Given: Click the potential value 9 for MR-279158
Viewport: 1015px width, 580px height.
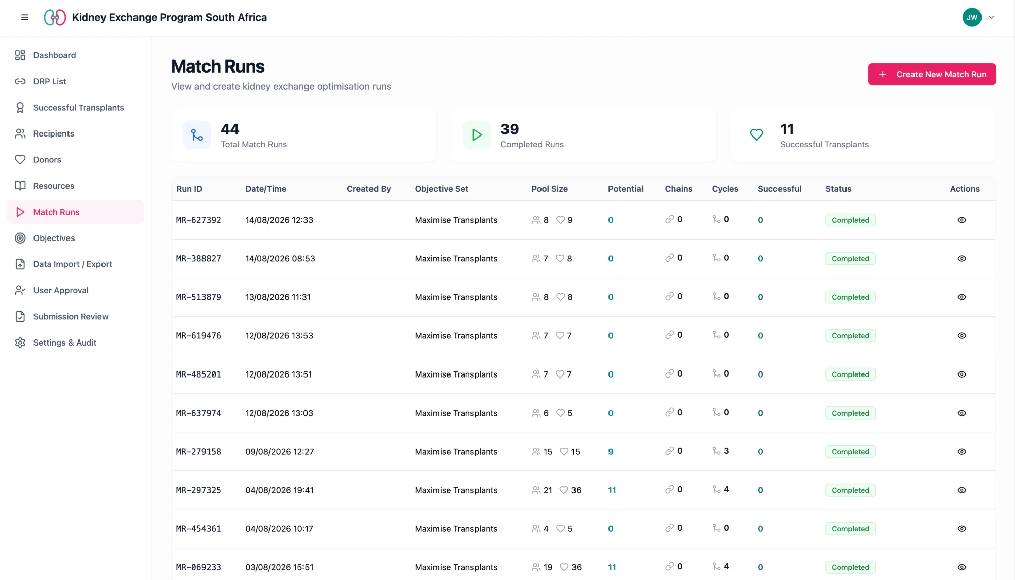Looking at the screenshot, I should point(611,452).
